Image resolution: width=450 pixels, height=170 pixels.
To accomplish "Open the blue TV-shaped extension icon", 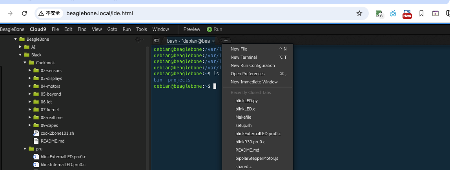I will [x=393, y=13].
